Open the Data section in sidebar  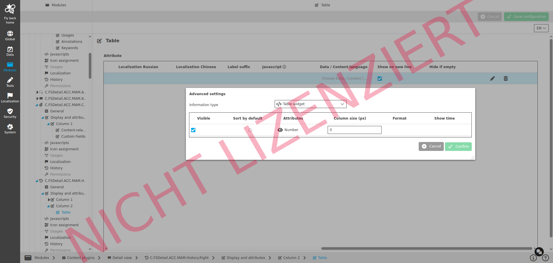[10, 51]
